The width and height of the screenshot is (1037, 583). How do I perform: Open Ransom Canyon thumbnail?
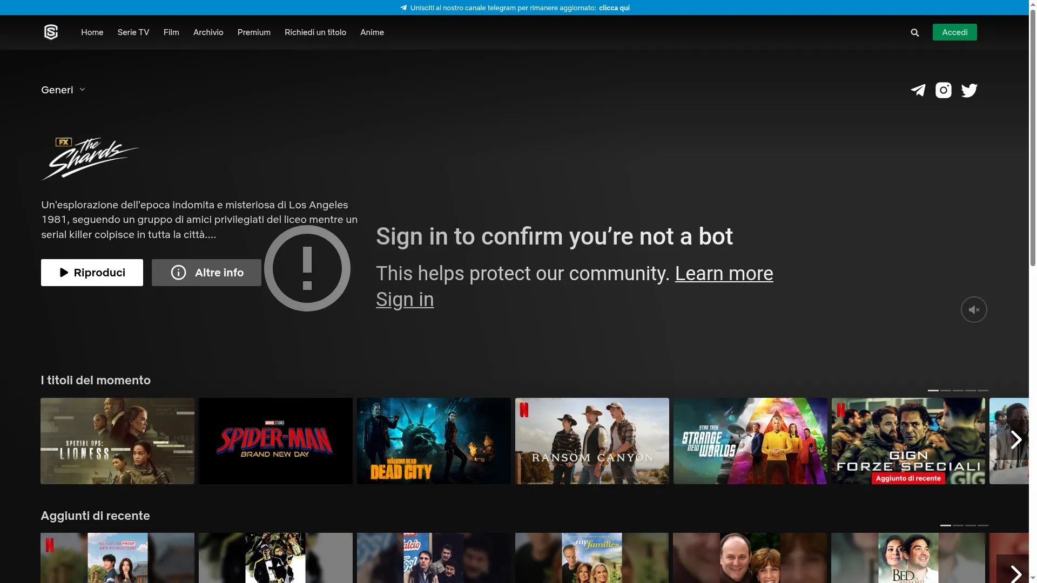coord(592,441)
